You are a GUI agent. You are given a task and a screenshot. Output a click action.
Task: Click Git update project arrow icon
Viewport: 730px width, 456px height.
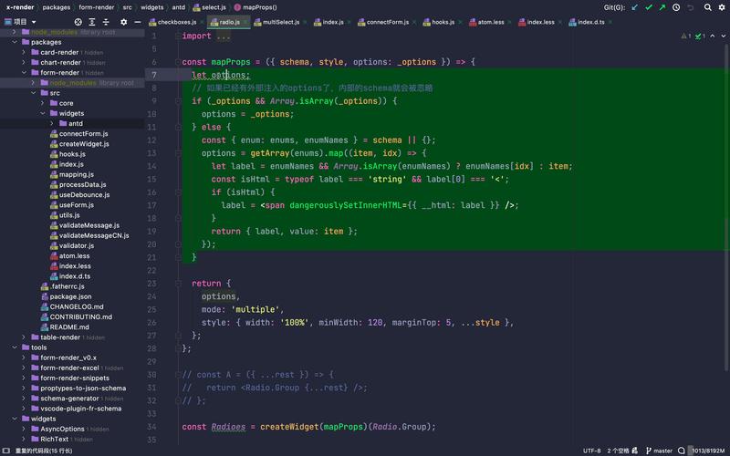pos(634,7)
